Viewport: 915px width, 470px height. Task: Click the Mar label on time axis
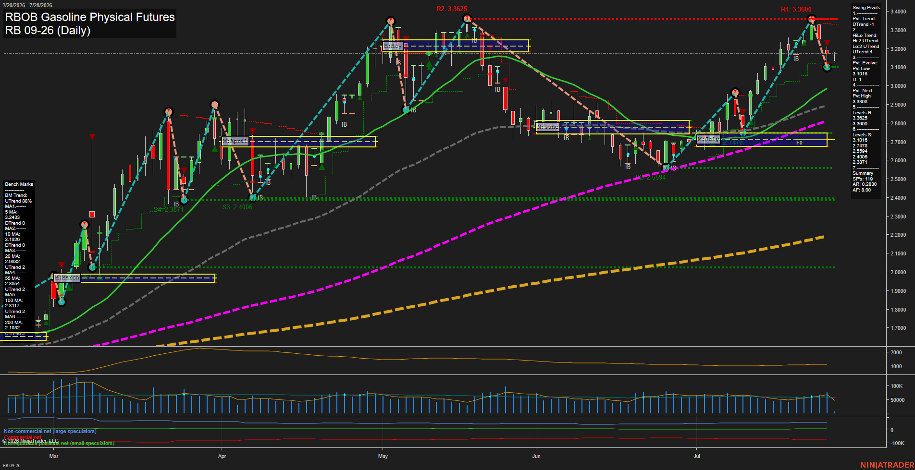click(x=54, y=456)
